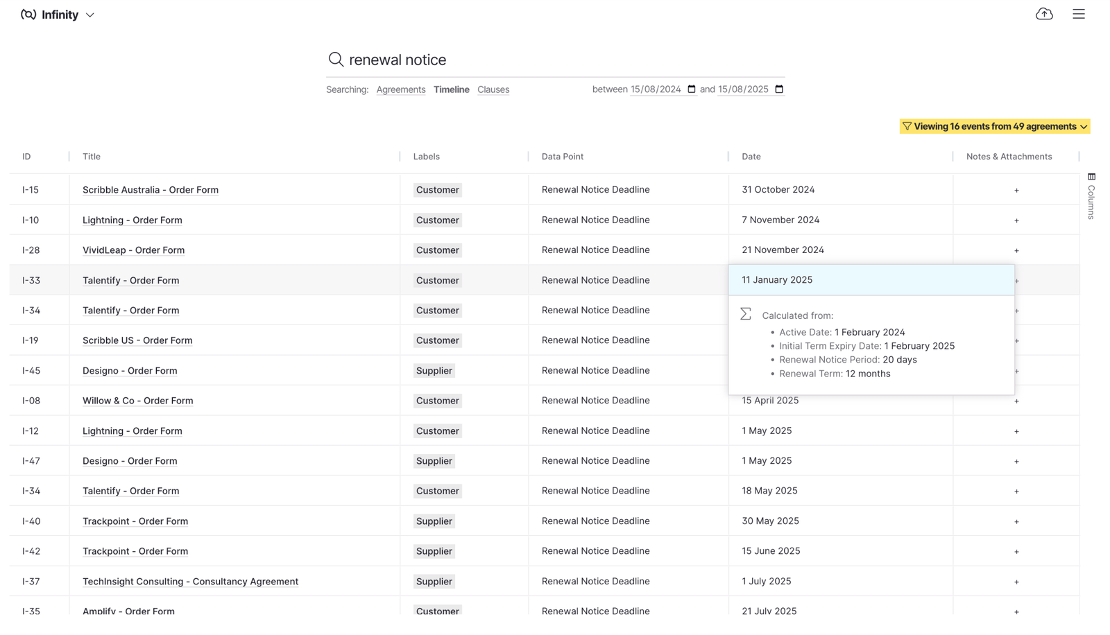1110x635 pixels.
Task: Select the Timeline search tab
Action: (x=451, y=89)
